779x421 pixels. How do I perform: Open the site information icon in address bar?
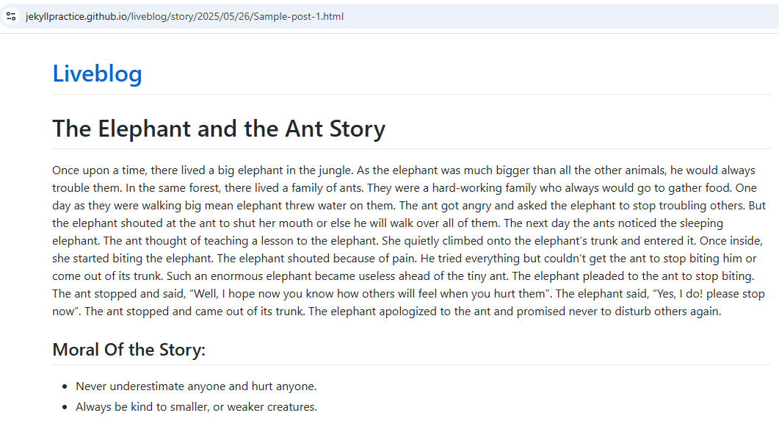pos(11,16)
